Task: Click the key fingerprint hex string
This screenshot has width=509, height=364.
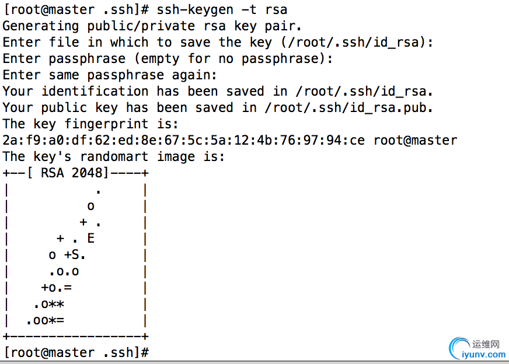Action: tap(183, 141)
